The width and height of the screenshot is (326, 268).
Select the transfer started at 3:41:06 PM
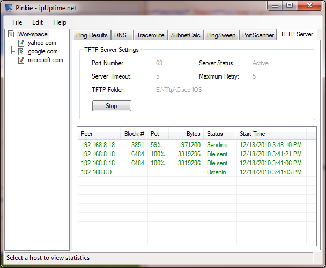tap(196, 163)
